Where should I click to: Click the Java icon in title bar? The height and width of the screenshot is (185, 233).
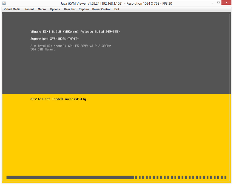coord(4,3)
